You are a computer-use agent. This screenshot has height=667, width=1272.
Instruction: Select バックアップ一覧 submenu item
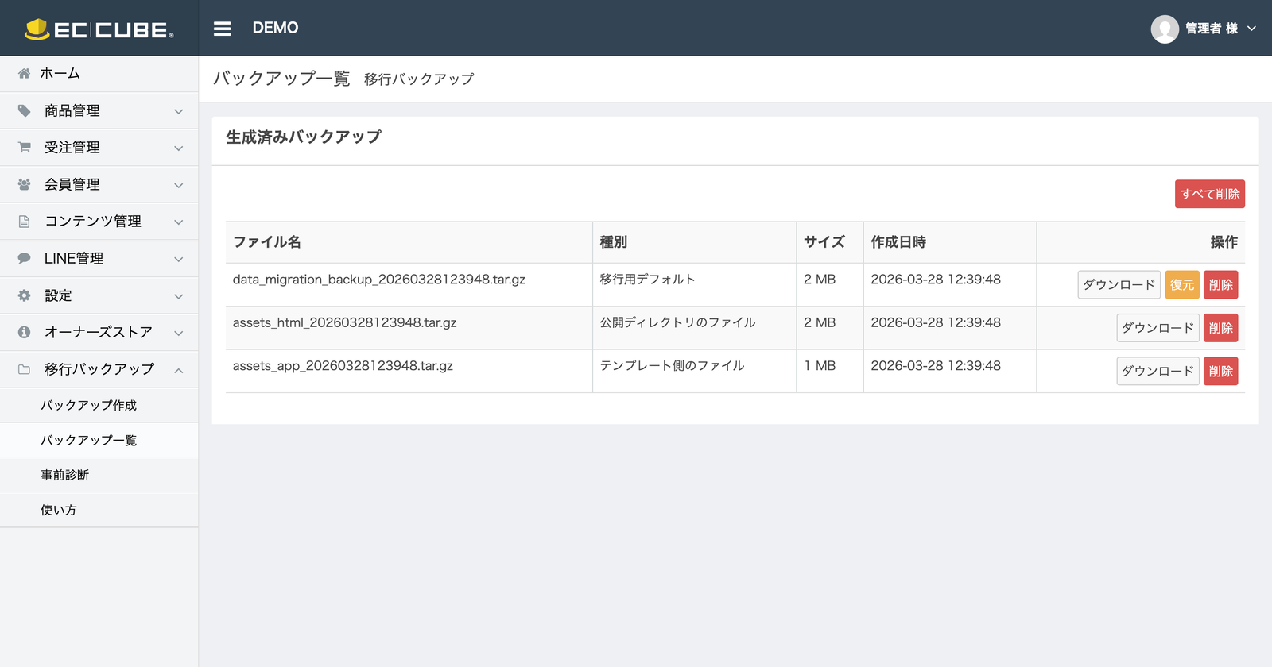99,440
